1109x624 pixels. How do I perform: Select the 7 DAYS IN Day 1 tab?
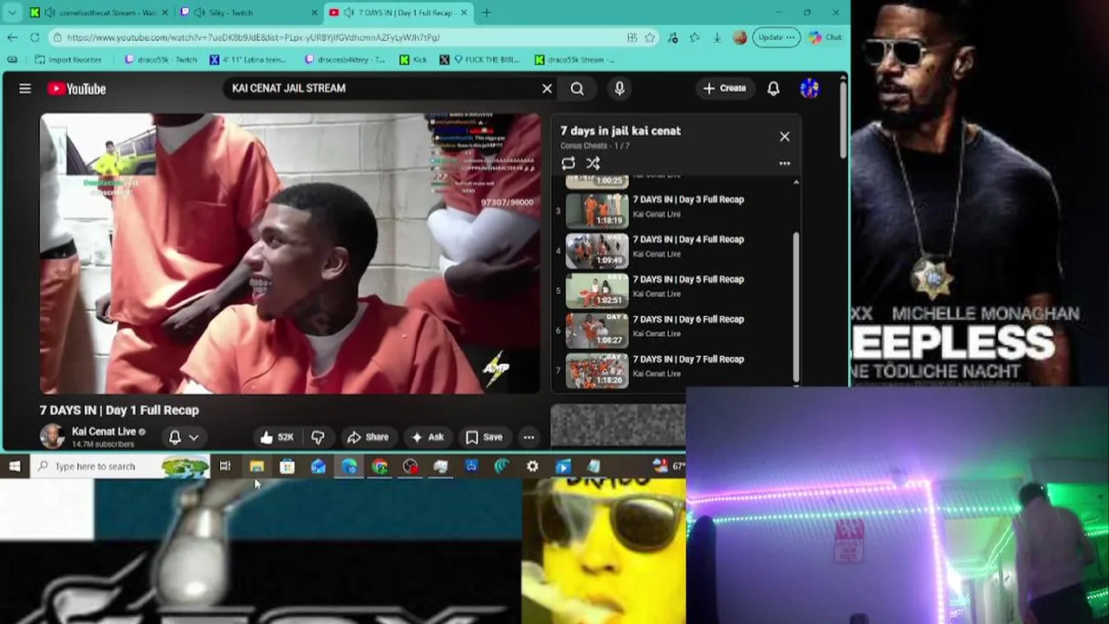(x=398, y=12)
